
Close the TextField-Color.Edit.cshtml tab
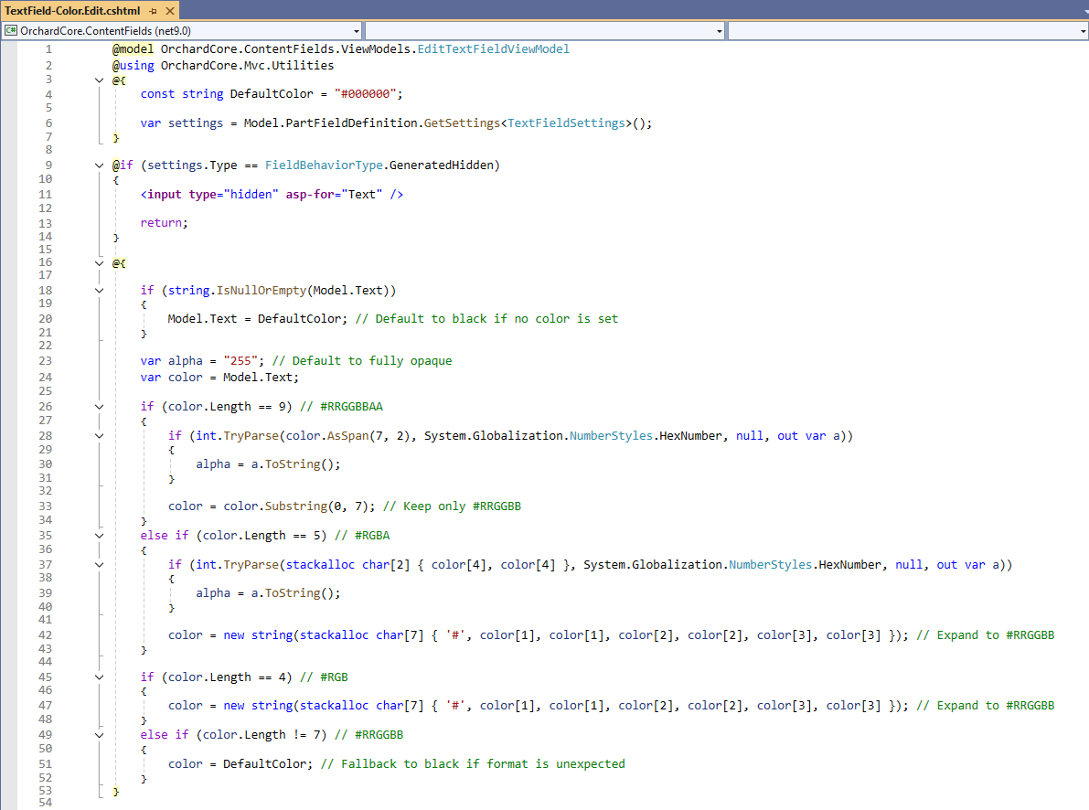[169, 11]
